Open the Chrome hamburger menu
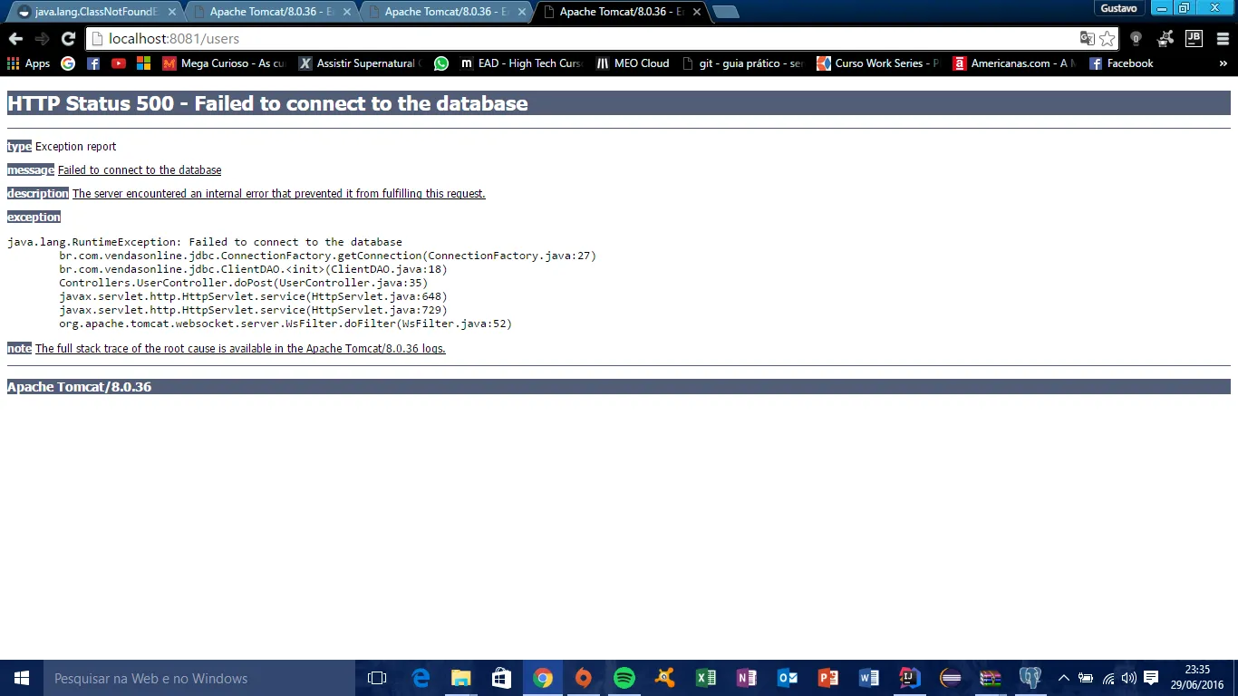 click(x=1222, y=39)
